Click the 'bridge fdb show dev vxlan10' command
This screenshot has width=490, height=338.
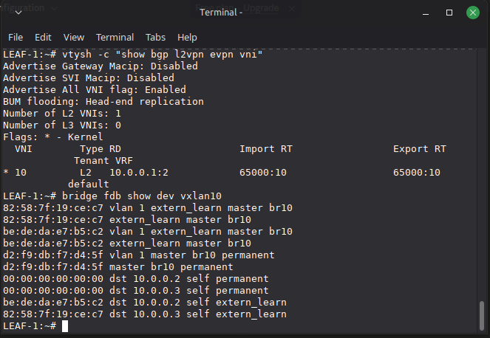coord(142,196)
